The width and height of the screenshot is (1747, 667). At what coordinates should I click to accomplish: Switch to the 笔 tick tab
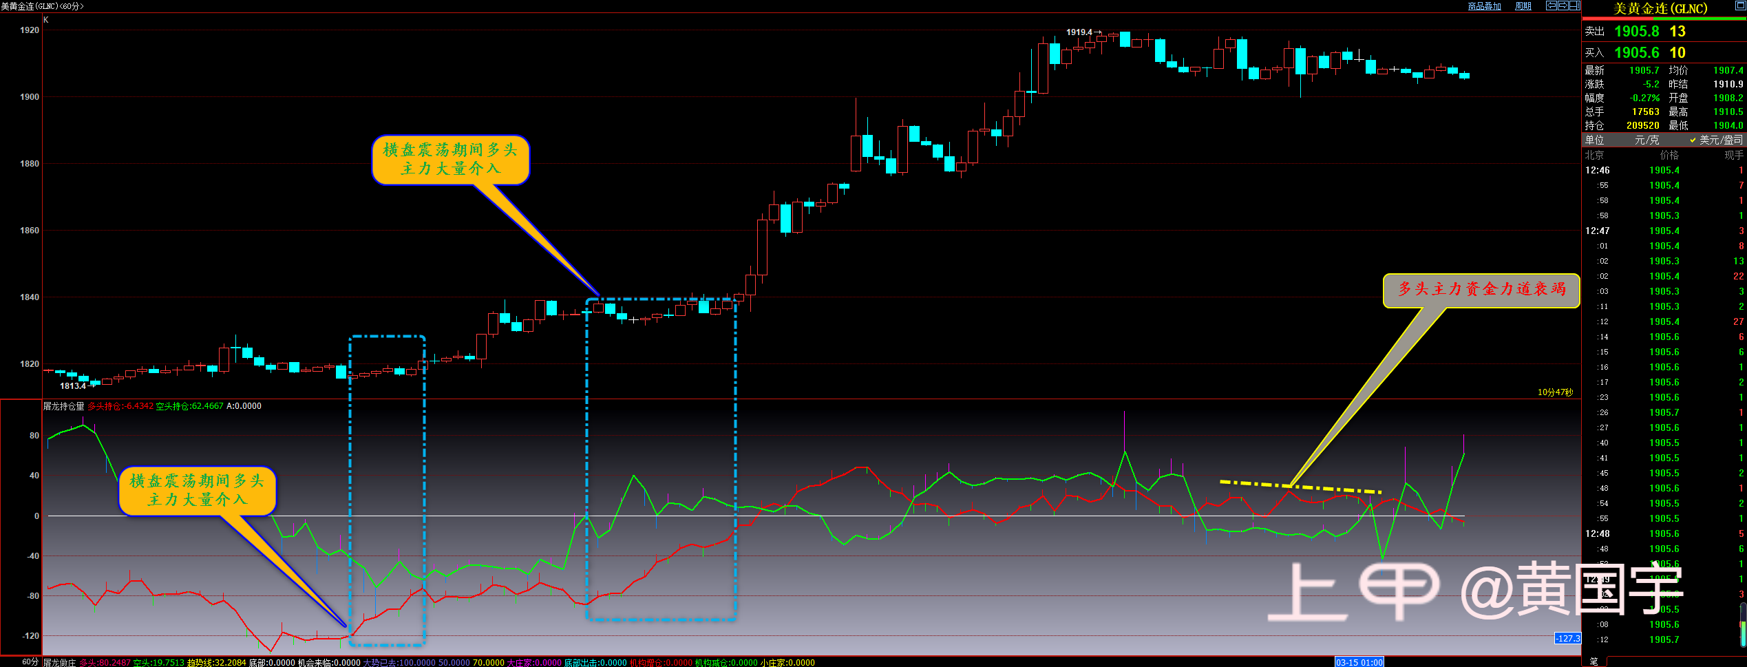[1594, 661]
